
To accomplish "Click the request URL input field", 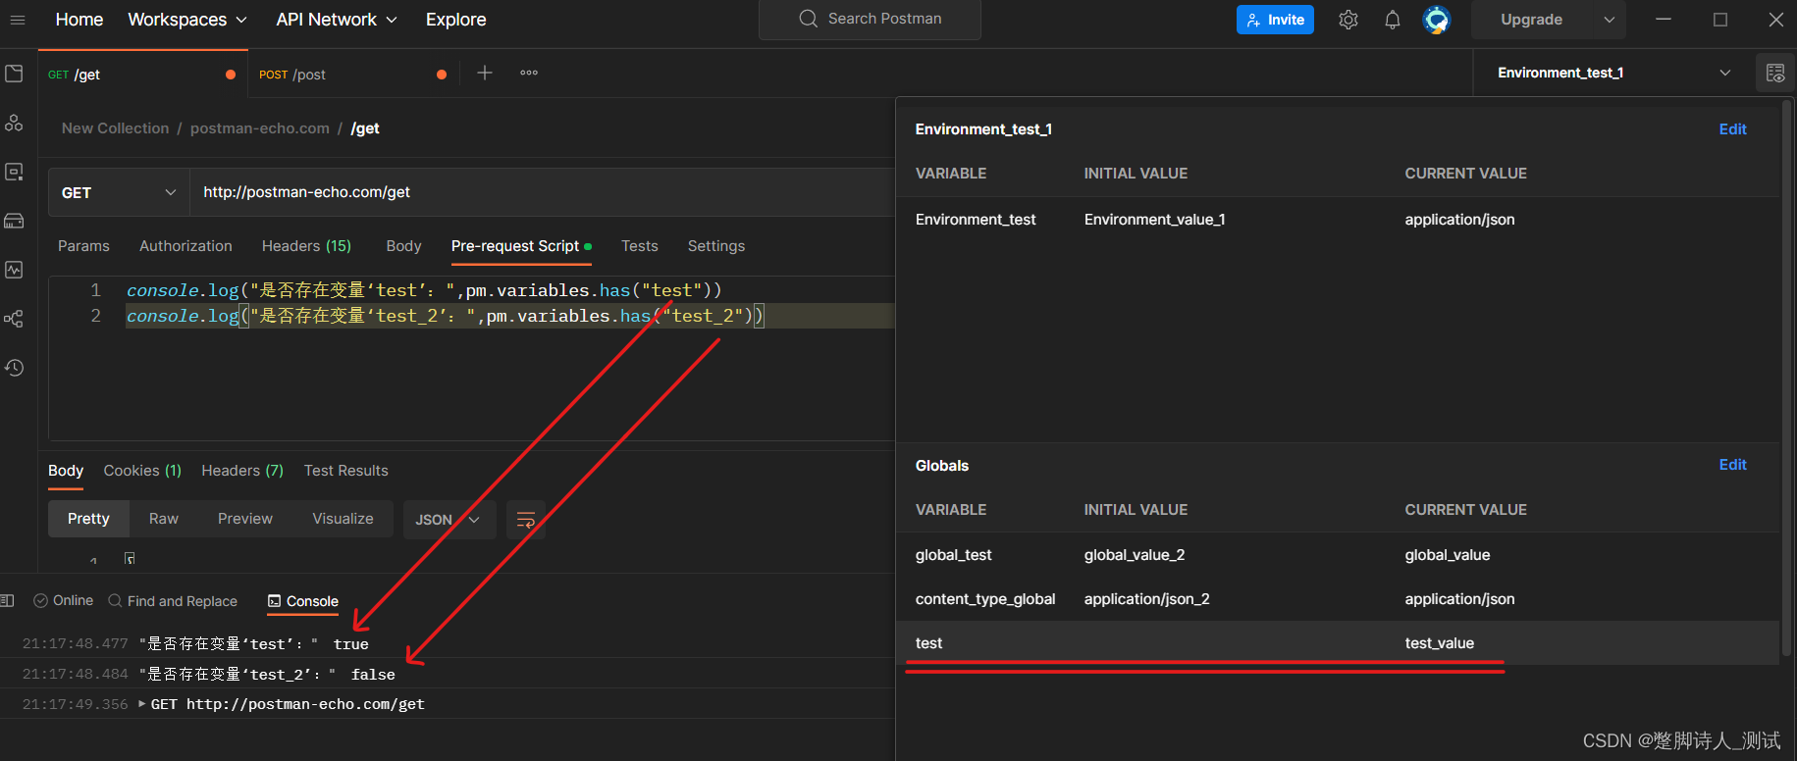I will 544,192.
